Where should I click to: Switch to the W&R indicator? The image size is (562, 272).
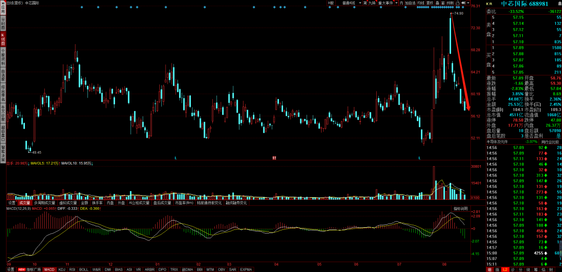tap(96, 269)
